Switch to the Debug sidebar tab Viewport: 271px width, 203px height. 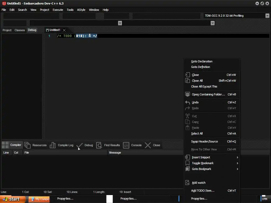32,30
